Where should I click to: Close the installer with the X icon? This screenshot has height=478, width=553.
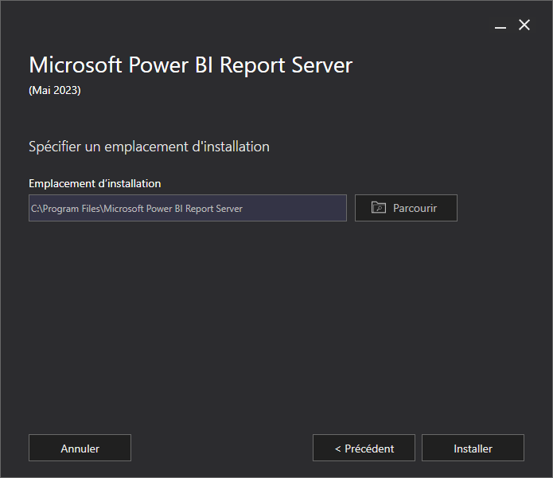point(524,25)
